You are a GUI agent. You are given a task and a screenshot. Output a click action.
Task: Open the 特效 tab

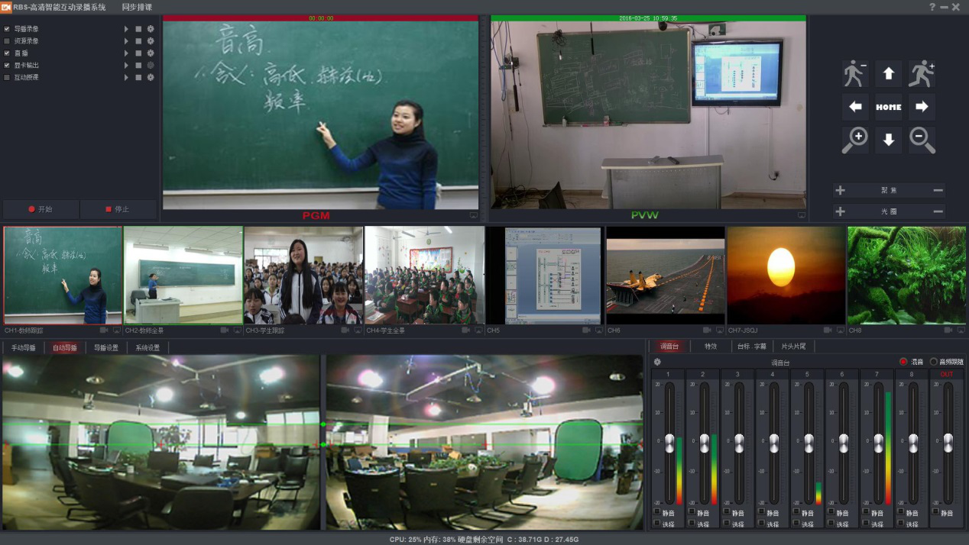(x=711, y=347)
